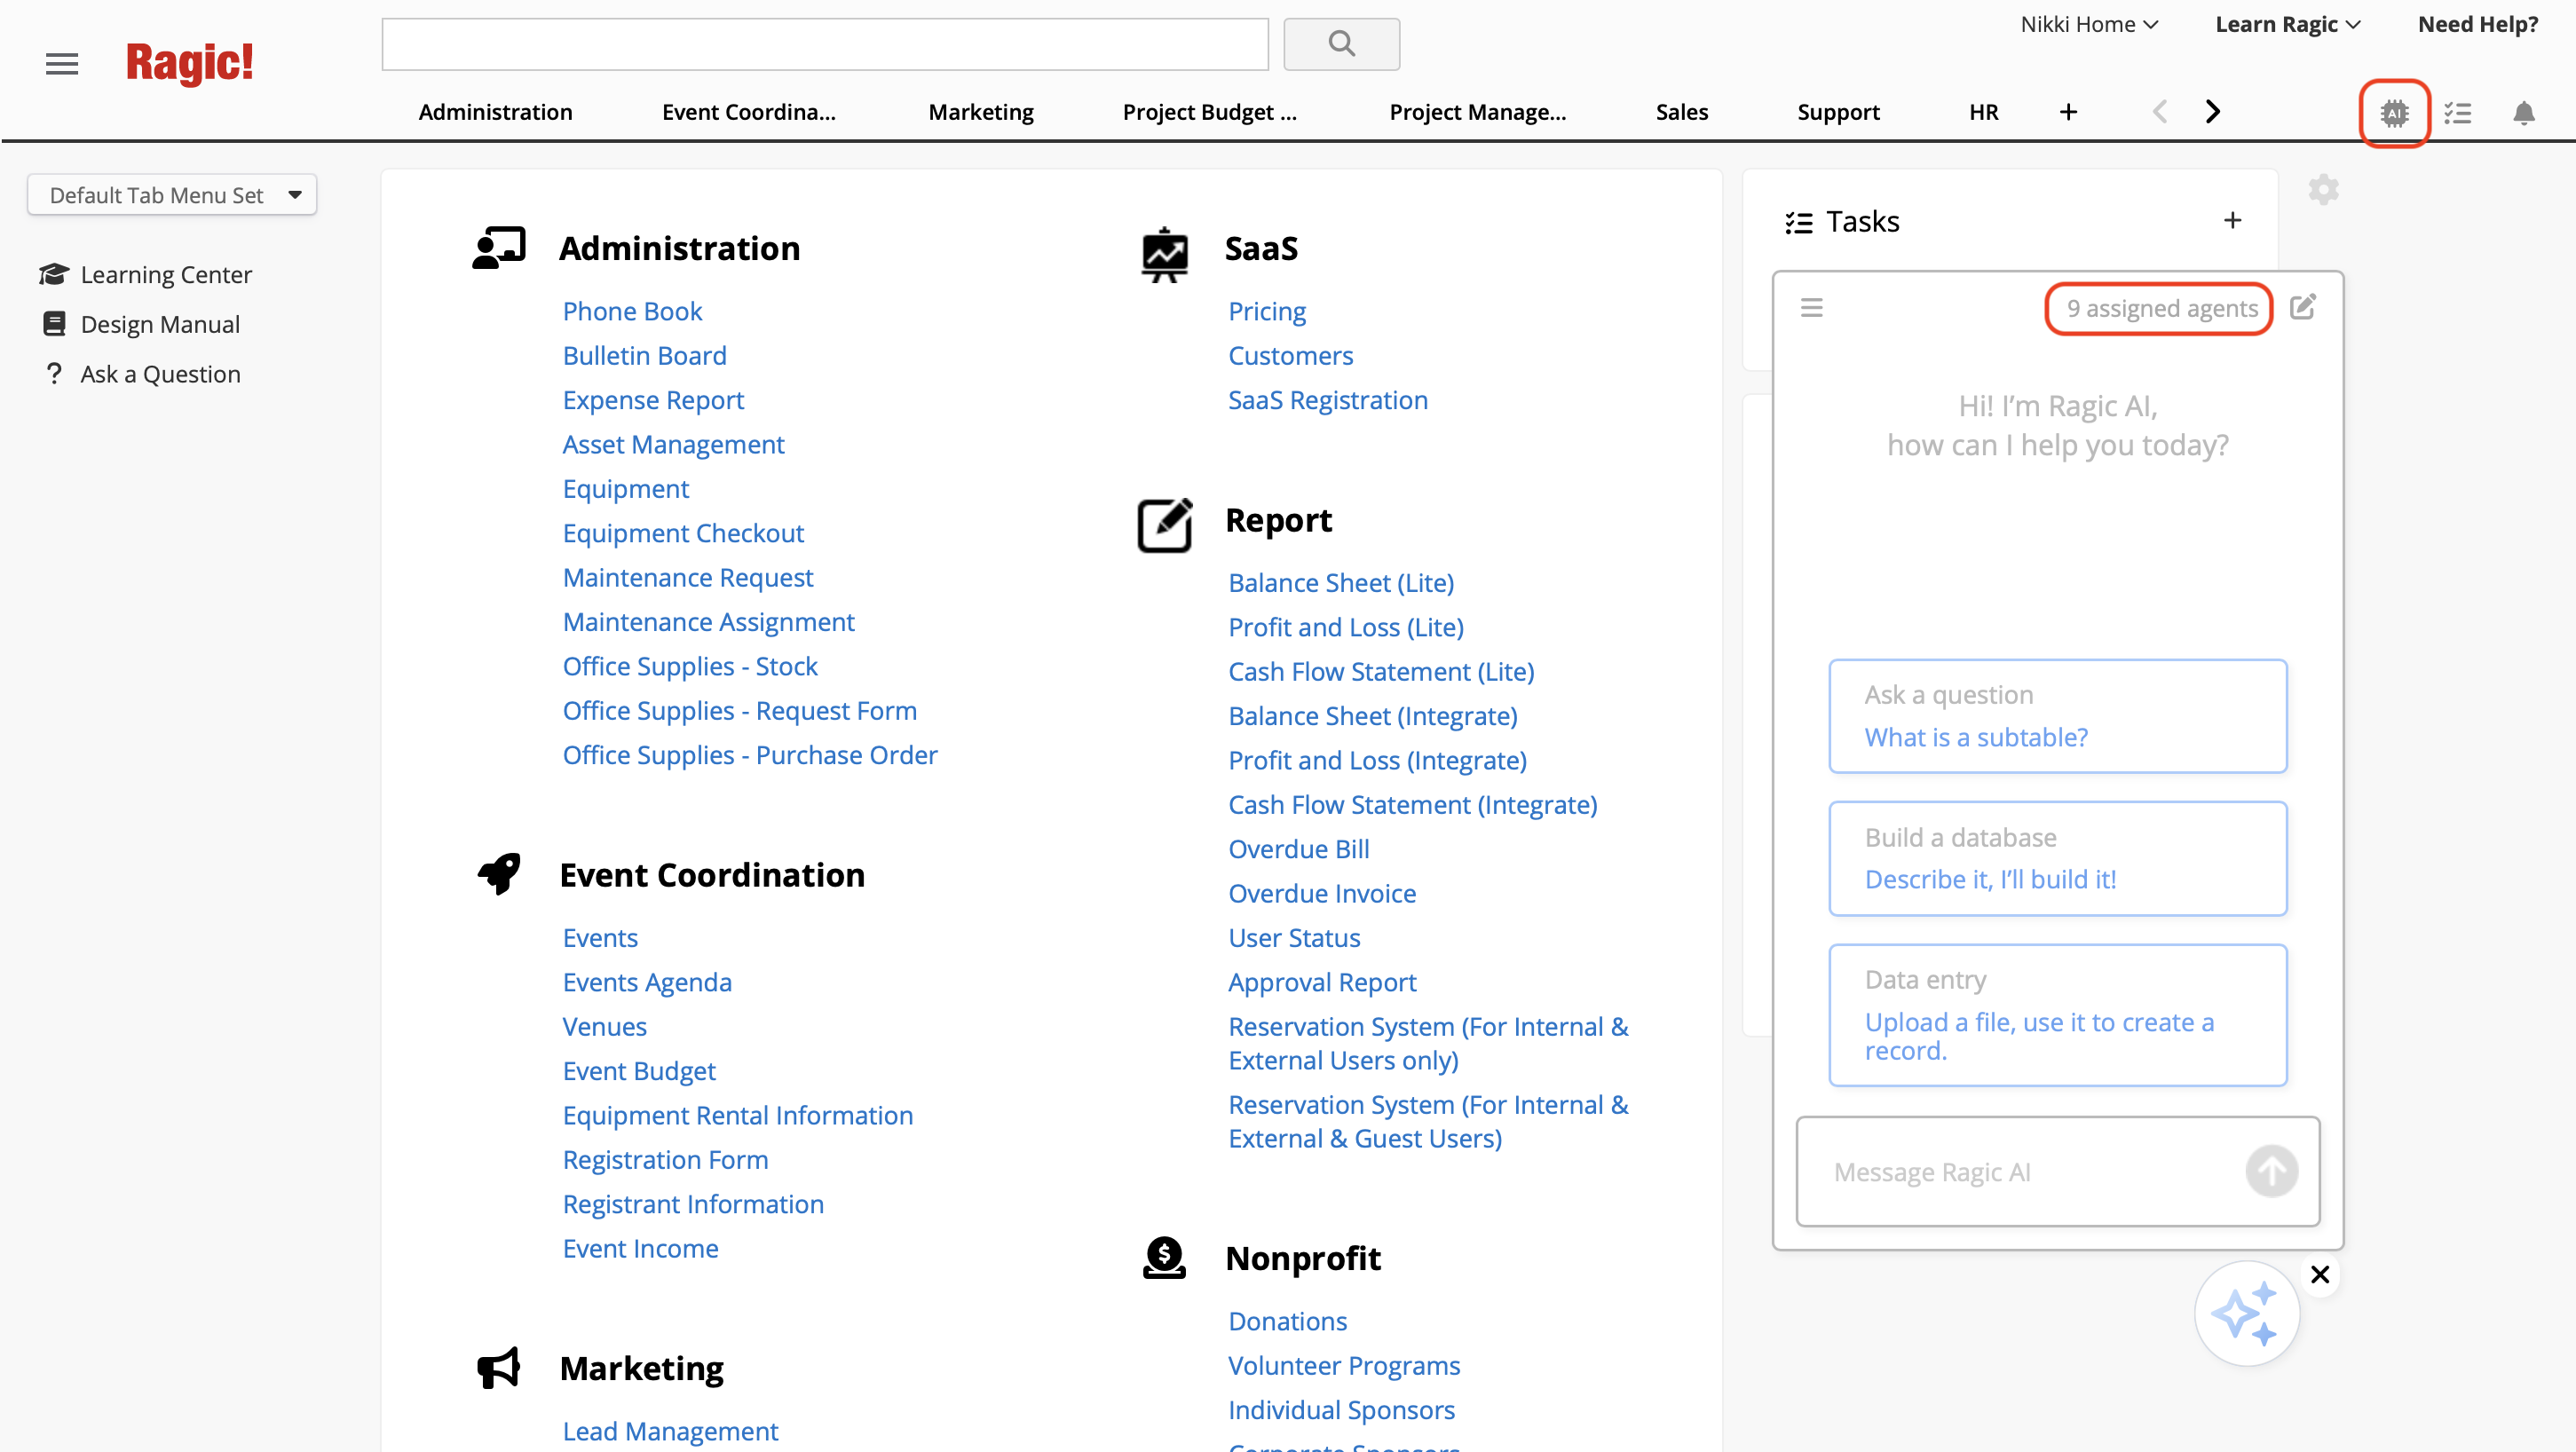Add a new task with plus icon
Viewport: 2576px width, 1452px height.
[2231, 220]
